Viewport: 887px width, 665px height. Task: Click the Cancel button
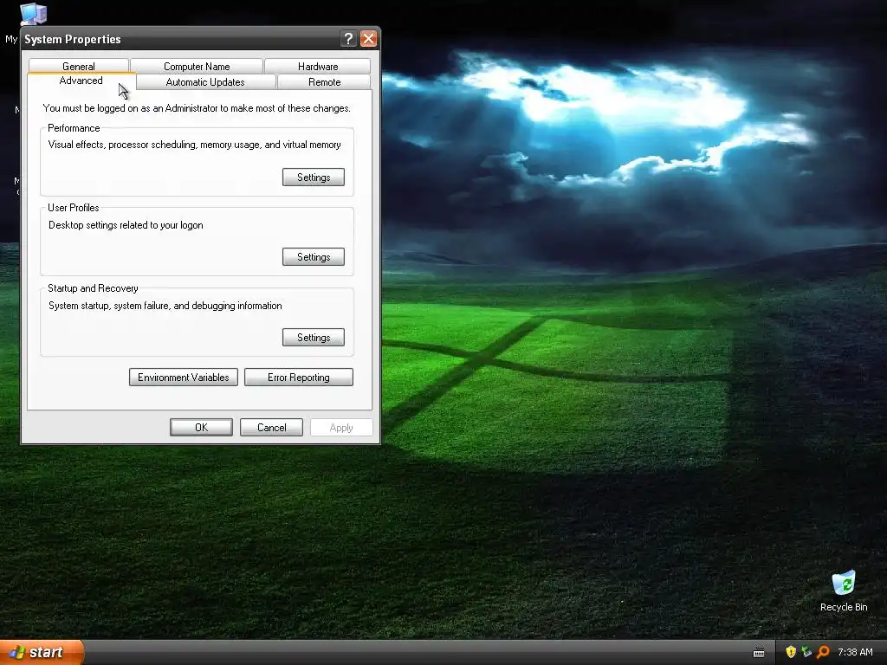coord(271,428)
